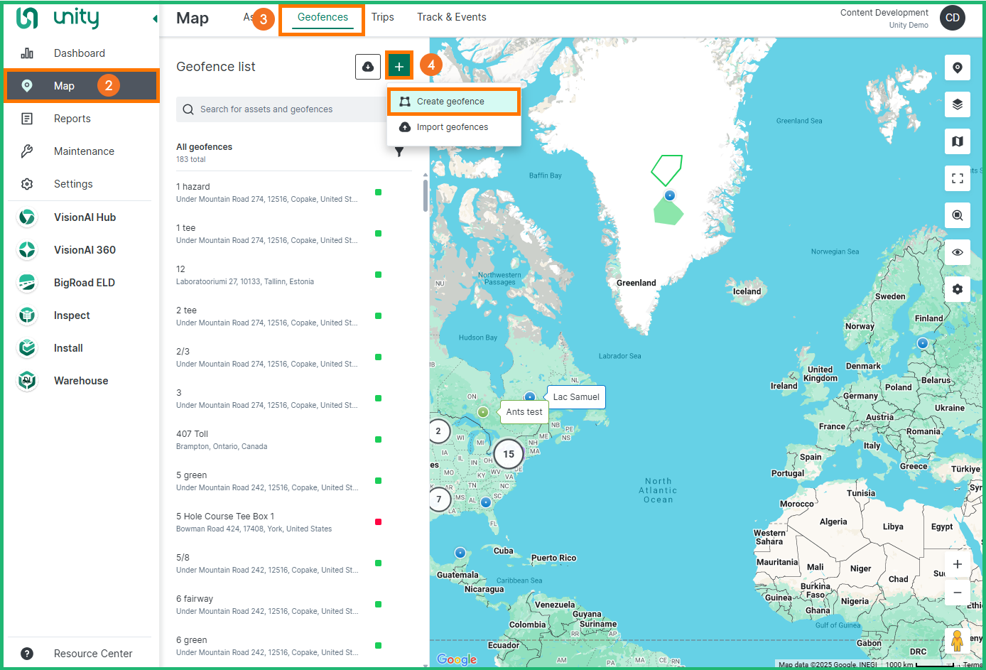Switch to the Trips tab

[x=382, y=17]
